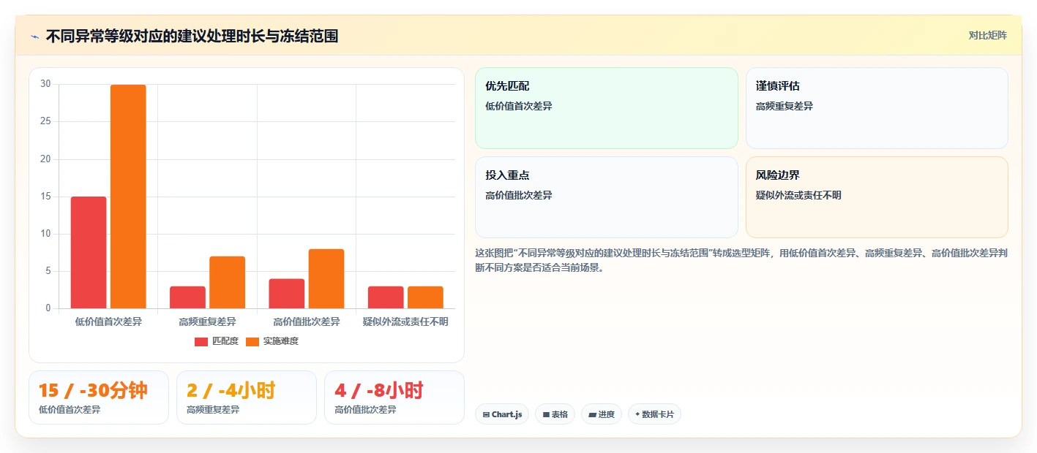Click the red bar for 疑似外流或责任不明

tap(386, 297)
